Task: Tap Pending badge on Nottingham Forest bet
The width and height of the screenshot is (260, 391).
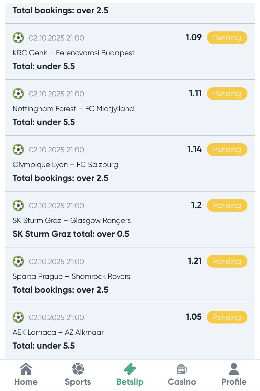Action: click(227, 94)
